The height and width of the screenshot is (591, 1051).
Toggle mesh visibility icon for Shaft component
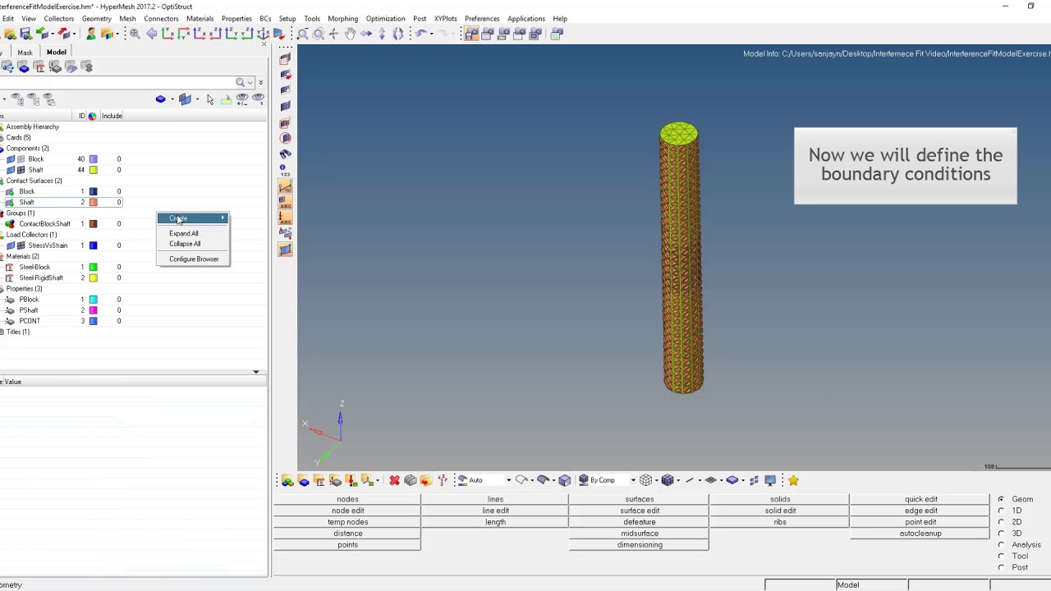(x=21, y=170)
